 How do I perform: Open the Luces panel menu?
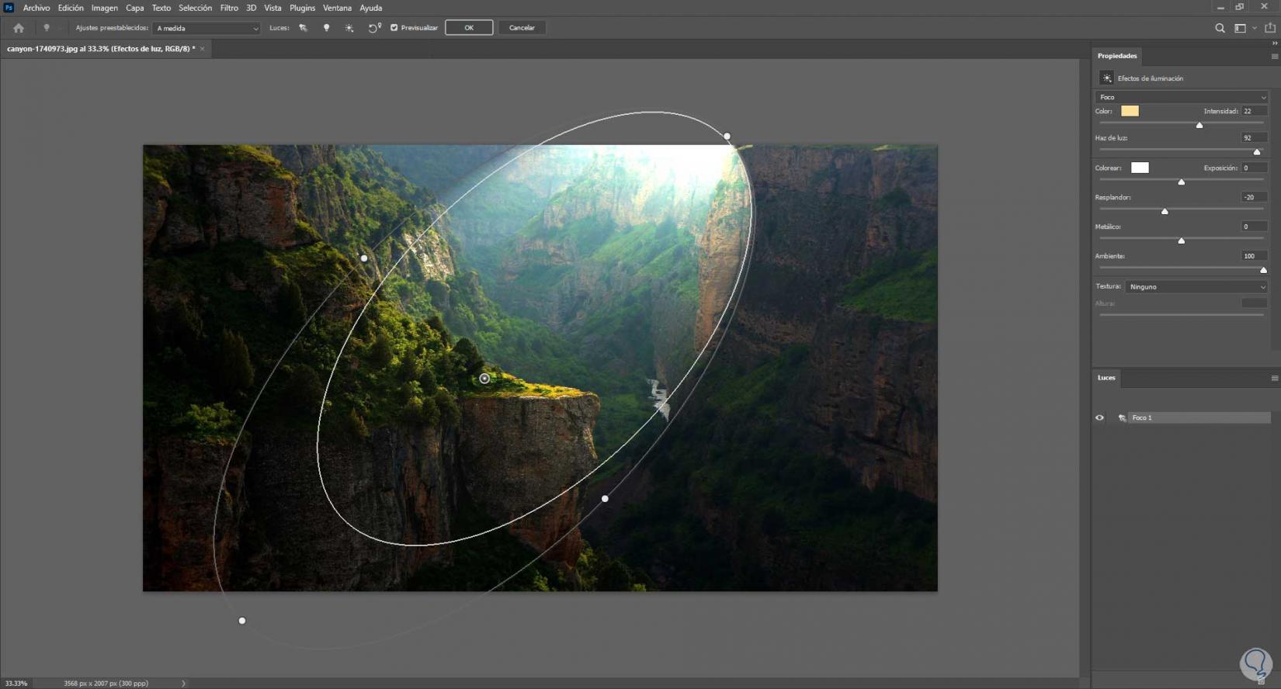(x=1274, y=378)
